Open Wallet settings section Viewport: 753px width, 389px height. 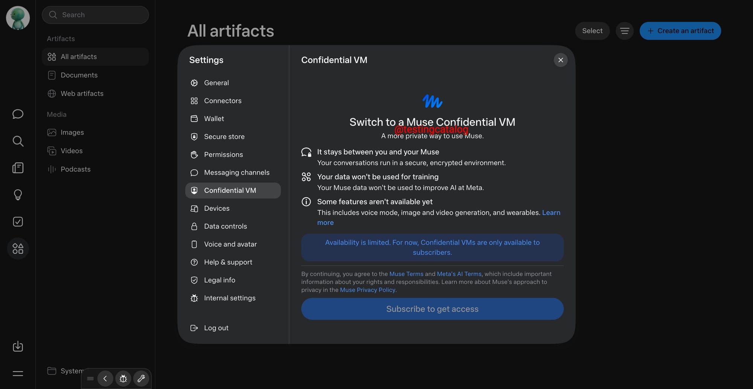click(x=233, y=119)
